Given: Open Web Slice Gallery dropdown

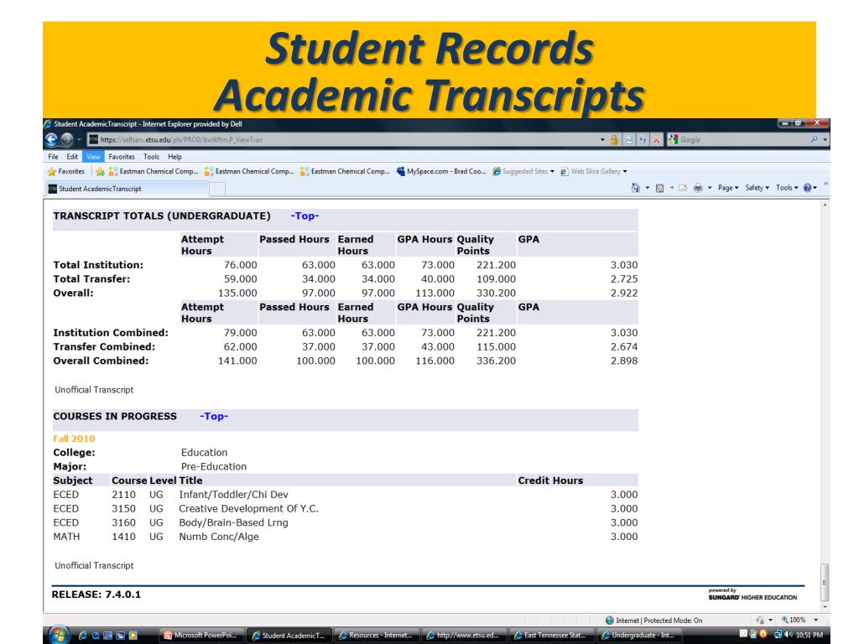Looking at the screenshot, I should [593, 171].
